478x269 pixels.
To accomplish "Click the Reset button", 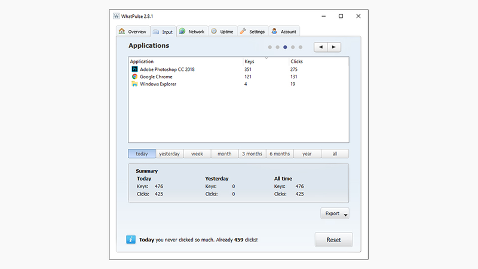I will tap(333, 240).
